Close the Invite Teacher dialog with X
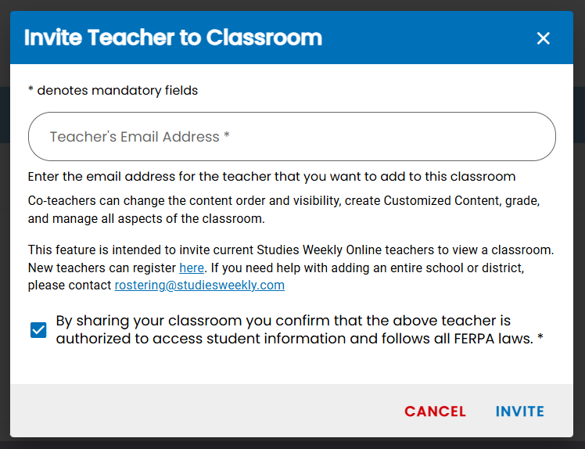This screenshot has height=449, width=585. (543, 38)
